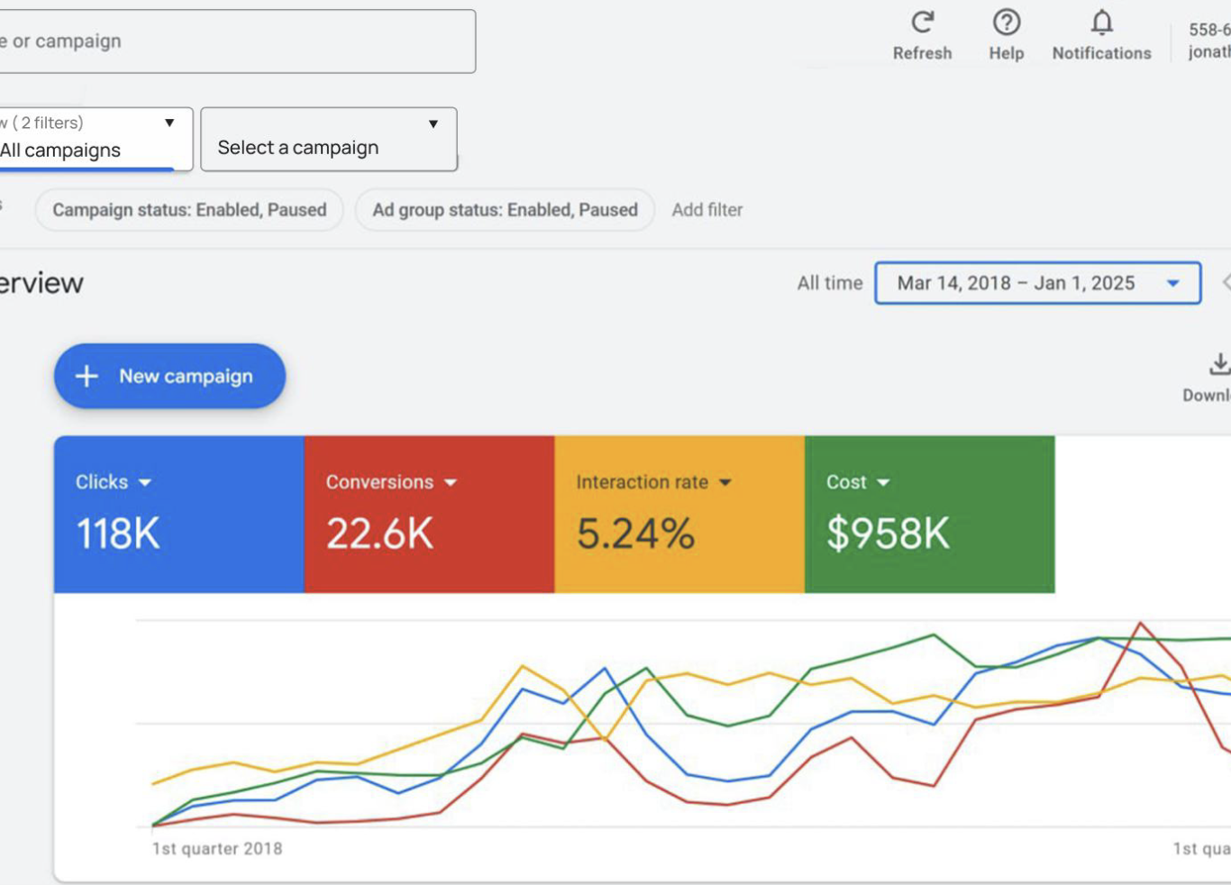The width and height of the screenshot is (1231, 885).
Task: Click the New campaign button
Action: pos(169,376)
